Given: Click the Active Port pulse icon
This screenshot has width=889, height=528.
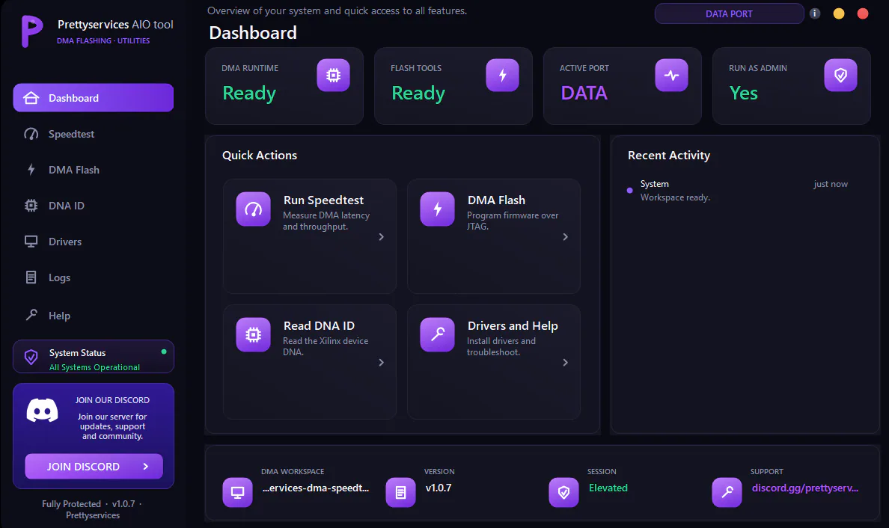Looking at the screenshot, I should click(x=671, y=75).
